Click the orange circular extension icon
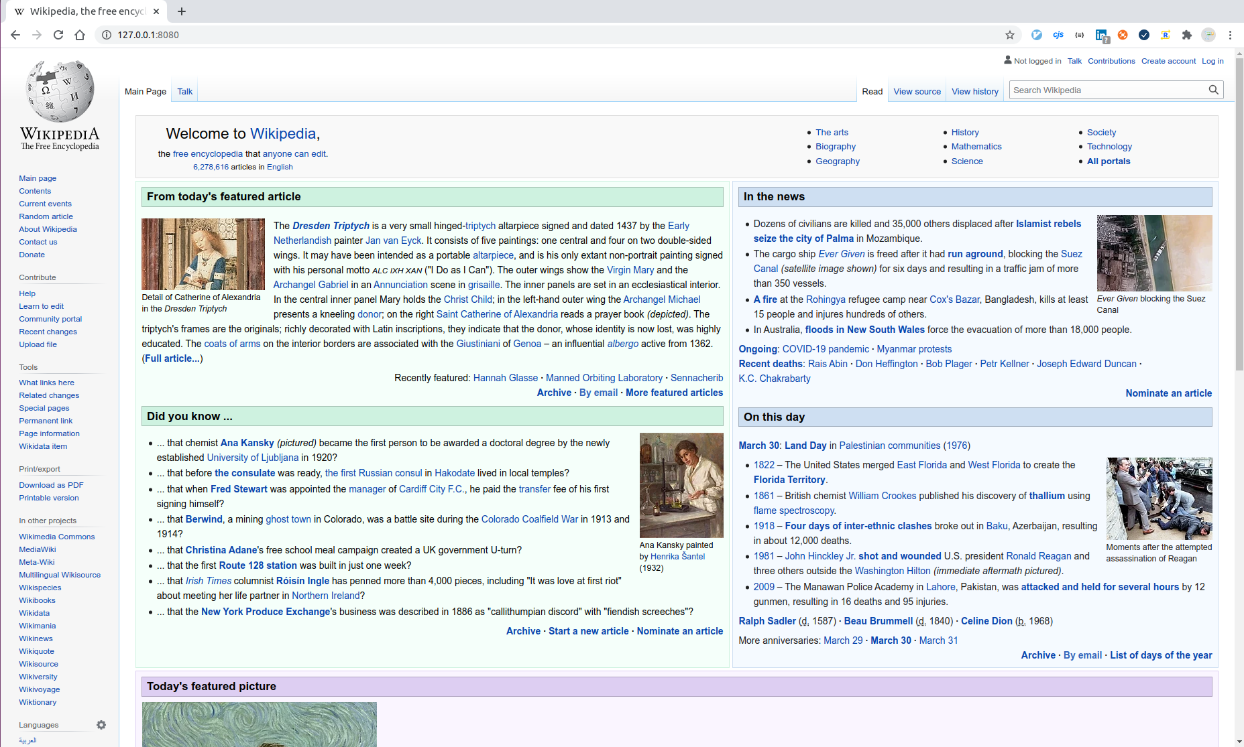The image size is (1244, 747). 1123,35
